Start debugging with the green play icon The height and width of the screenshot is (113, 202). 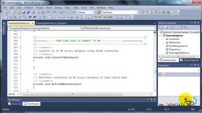click(x=74, y=12)
